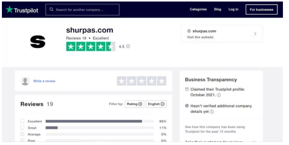Check the Excellent filter checkbox

point(22,121)
